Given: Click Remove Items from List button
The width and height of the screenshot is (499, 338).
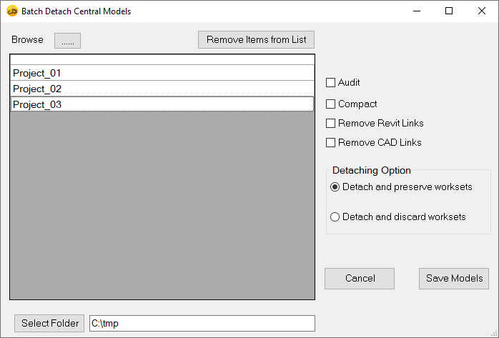Looking at the screenshot, I should point(256,40).
